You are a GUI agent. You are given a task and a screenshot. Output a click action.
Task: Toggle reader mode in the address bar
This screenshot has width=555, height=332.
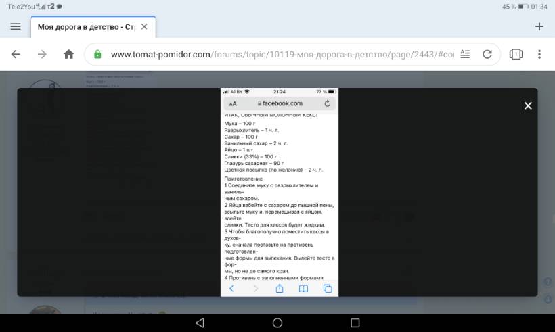pos(464,54)
